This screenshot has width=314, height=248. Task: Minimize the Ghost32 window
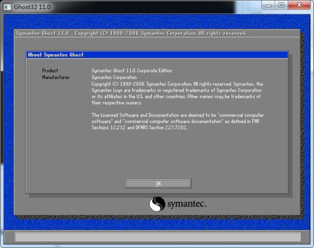click(269, 5)
